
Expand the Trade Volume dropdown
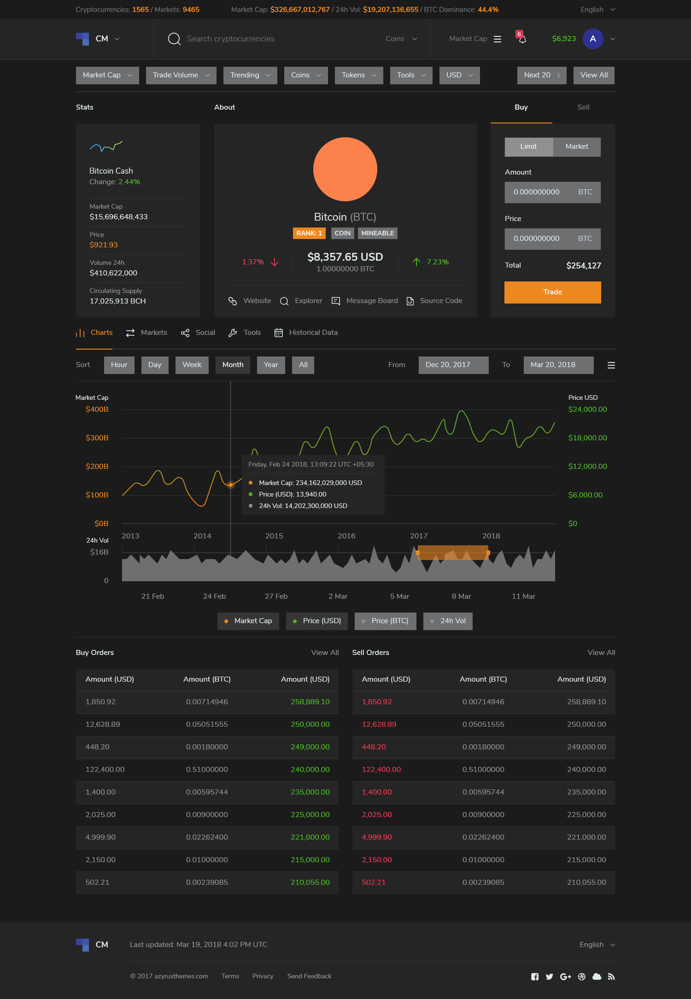[181, 76]
